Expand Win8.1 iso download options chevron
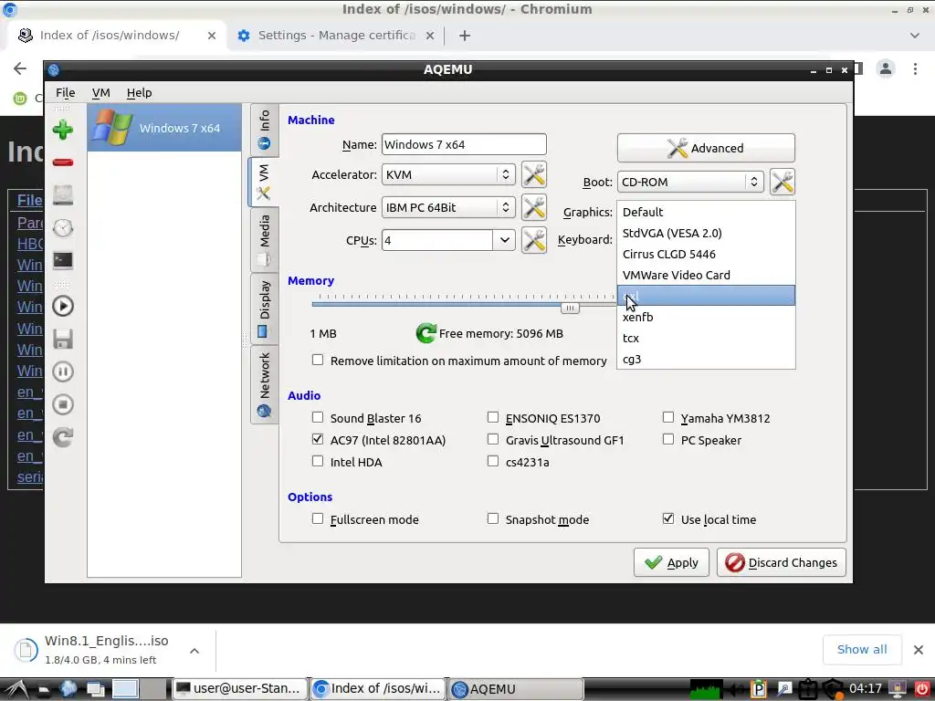The image size is (935, 701). tap(194, 650)
